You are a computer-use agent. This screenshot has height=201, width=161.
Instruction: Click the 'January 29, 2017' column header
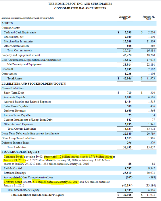pos(125,18)
